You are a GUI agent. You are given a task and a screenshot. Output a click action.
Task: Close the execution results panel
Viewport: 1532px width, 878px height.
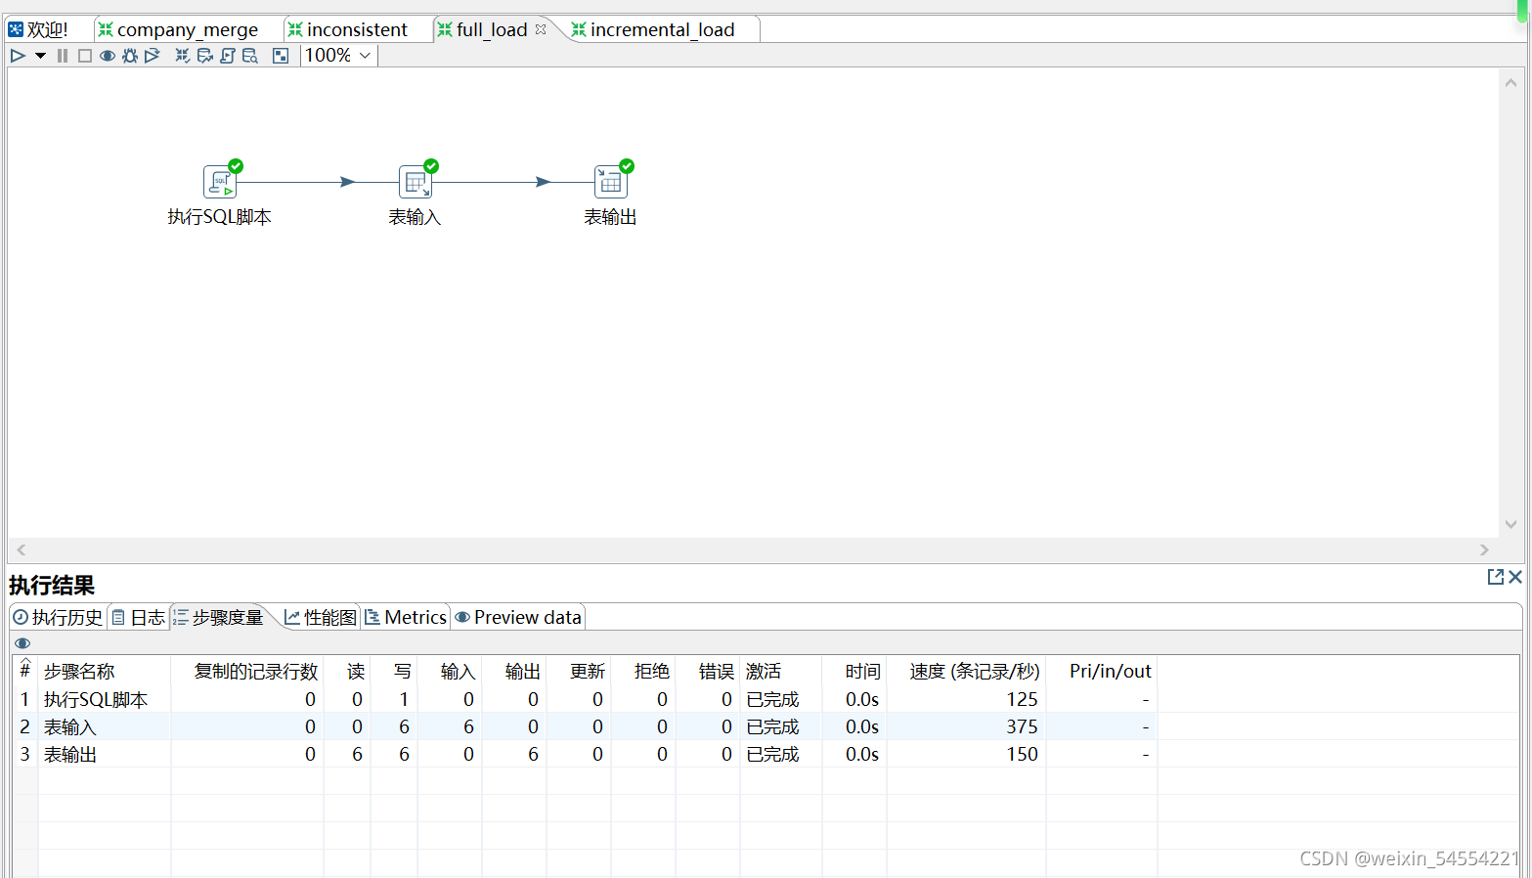[1515, 577]
